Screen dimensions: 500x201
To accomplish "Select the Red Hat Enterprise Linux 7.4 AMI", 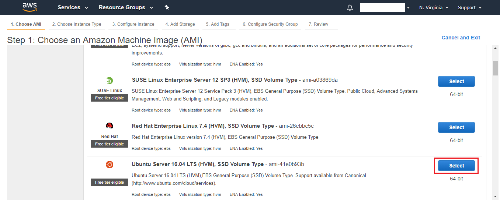I will click(456, 127).
